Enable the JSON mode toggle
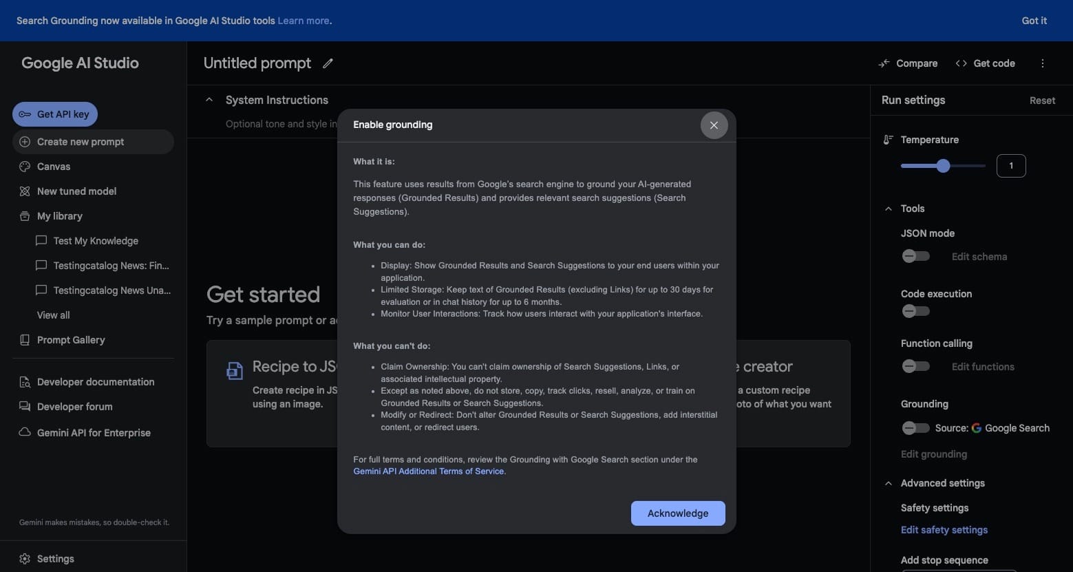 [x=915, y=255]
